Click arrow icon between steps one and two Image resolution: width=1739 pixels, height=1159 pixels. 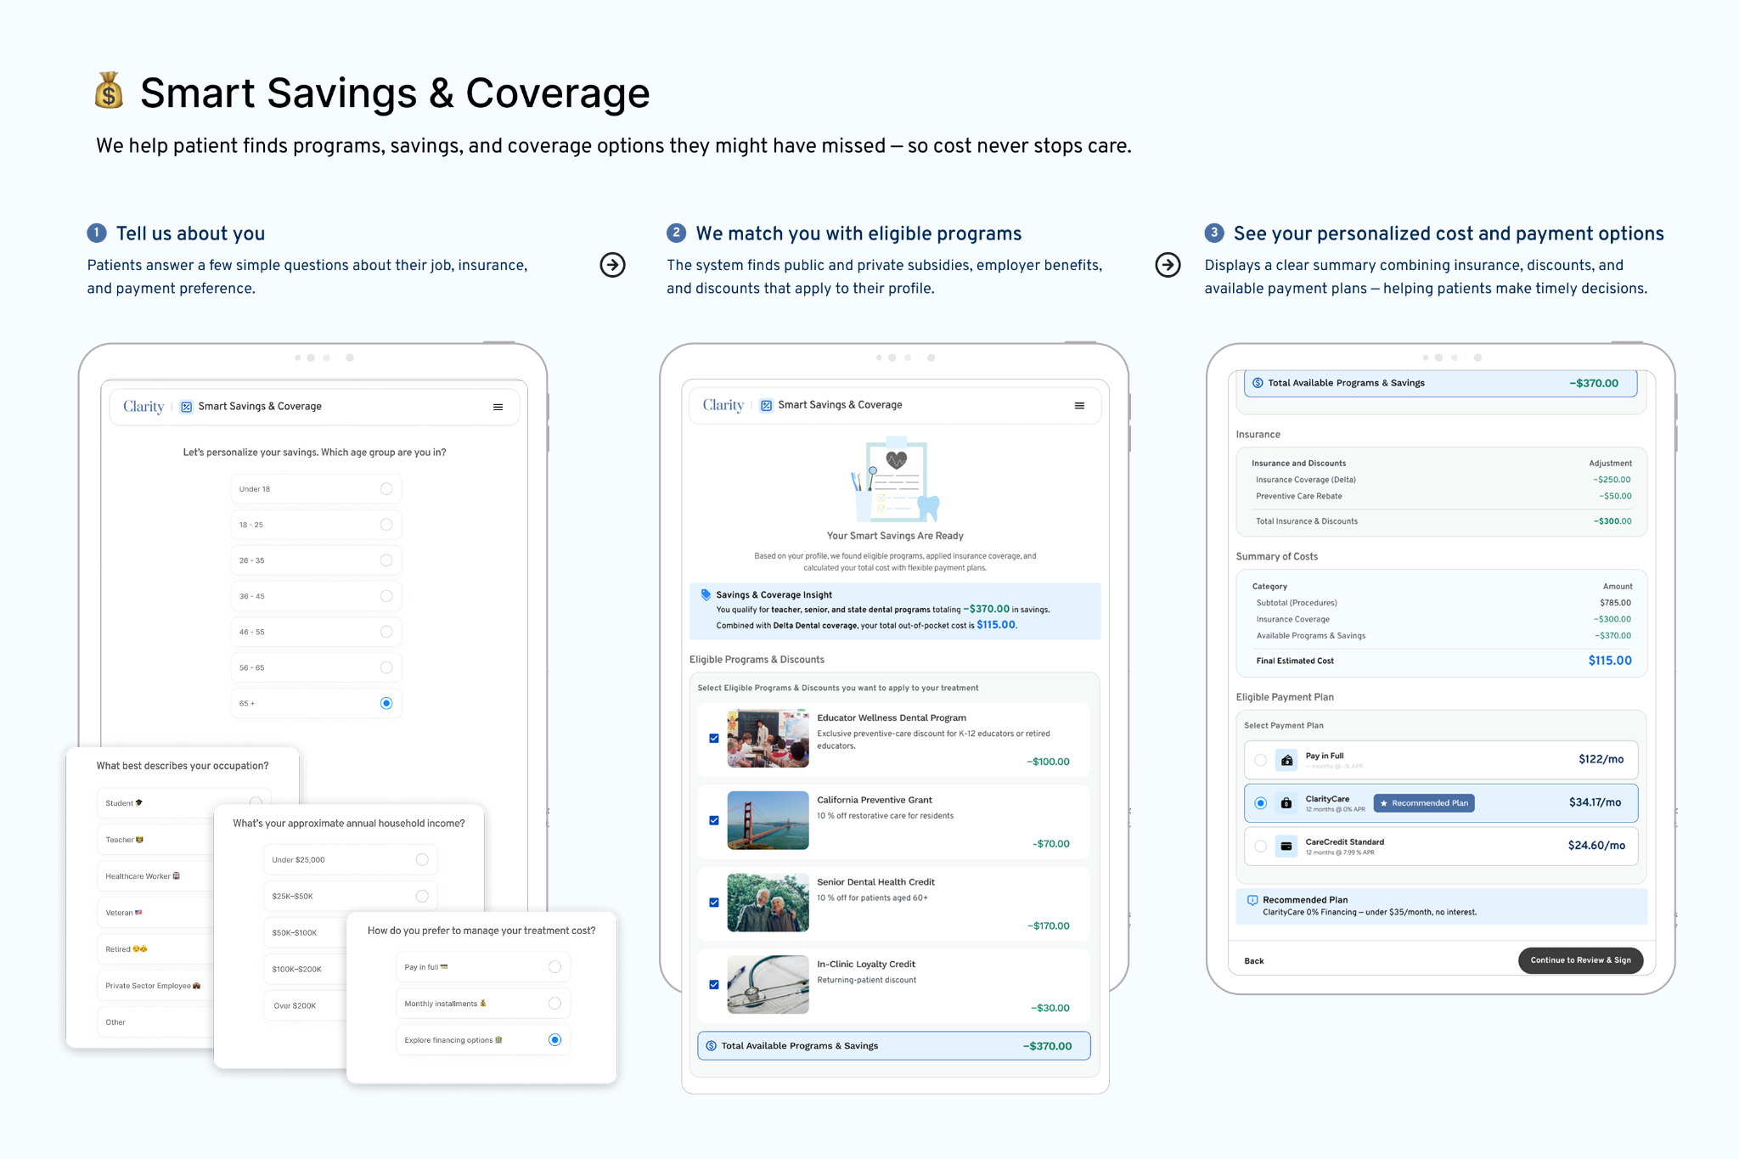pos(612,265)
